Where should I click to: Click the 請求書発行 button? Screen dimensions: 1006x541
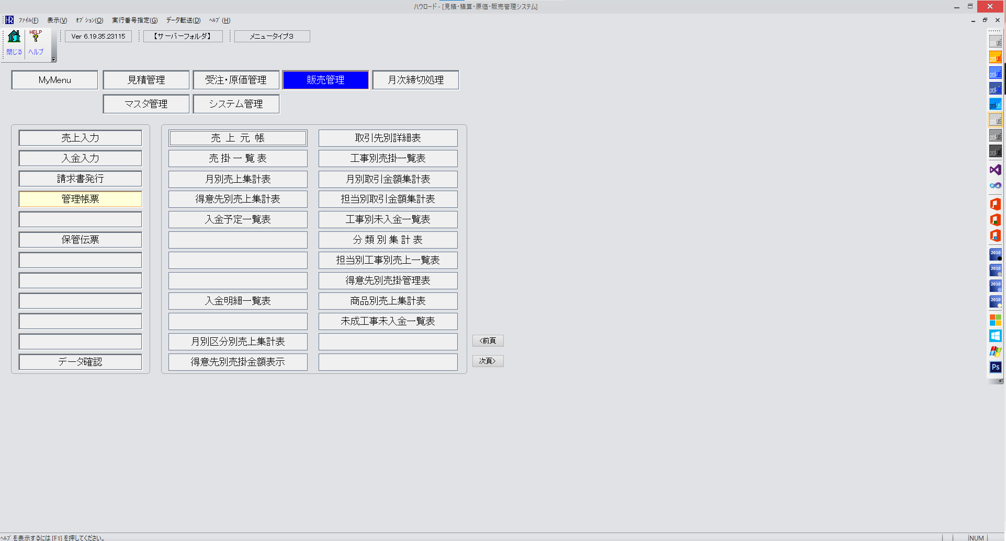pos(80,179)
